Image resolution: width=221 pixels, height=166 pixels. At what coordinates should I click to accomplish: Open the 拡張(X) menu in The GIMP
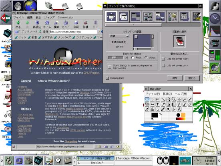pyautogui.click(x=167, y=94)
